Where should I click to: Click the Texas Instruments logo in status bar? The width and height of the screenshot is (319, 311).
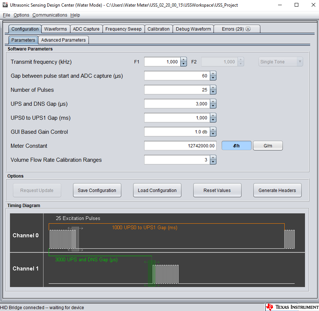tap(292, 307)
